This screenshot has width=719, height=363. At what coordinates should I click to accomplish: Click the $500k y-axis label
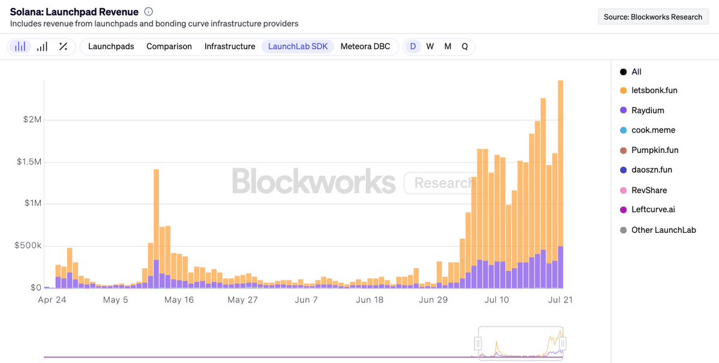28,246
